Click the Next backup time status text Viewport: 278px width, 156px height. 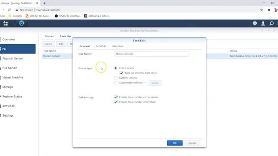point(253,56)
